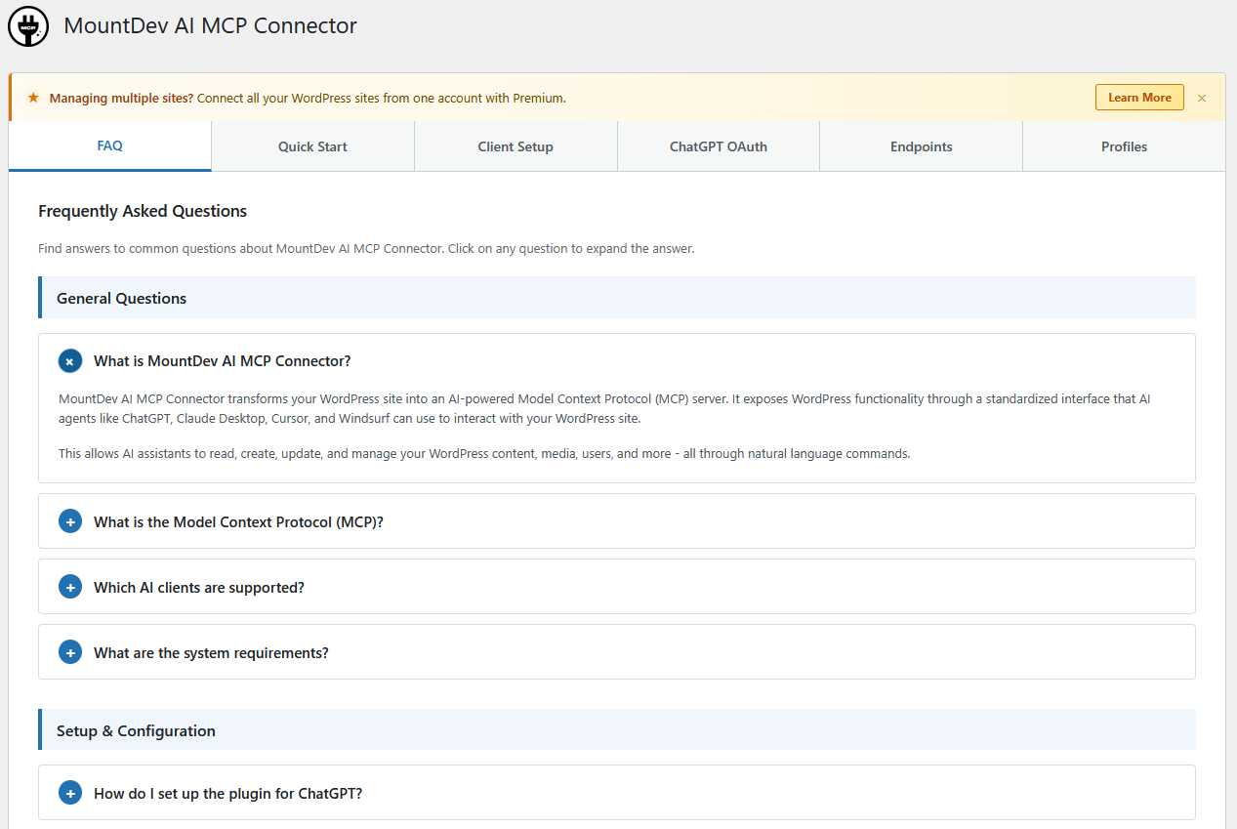Click the plus icon beside "What are the system requirements?"

(69, 652)
